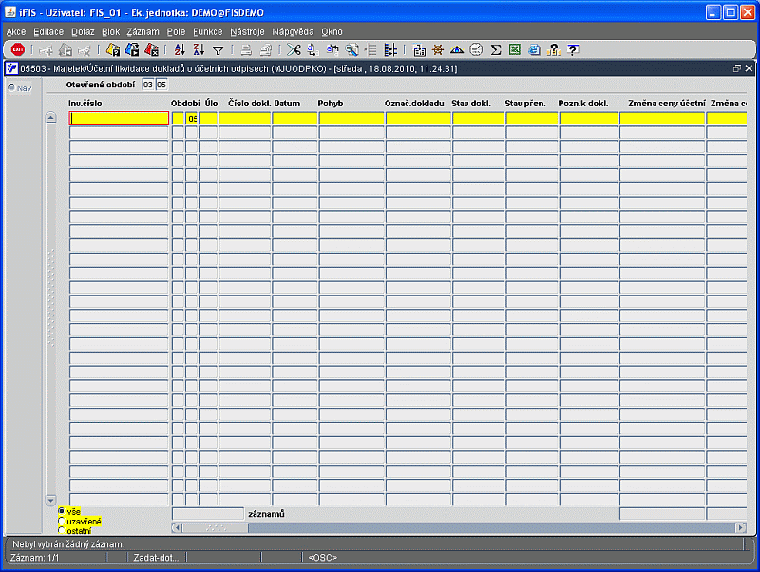Click the active yellow Inv.číslo input field
This screenshot has width=760, height=572.
119,118
